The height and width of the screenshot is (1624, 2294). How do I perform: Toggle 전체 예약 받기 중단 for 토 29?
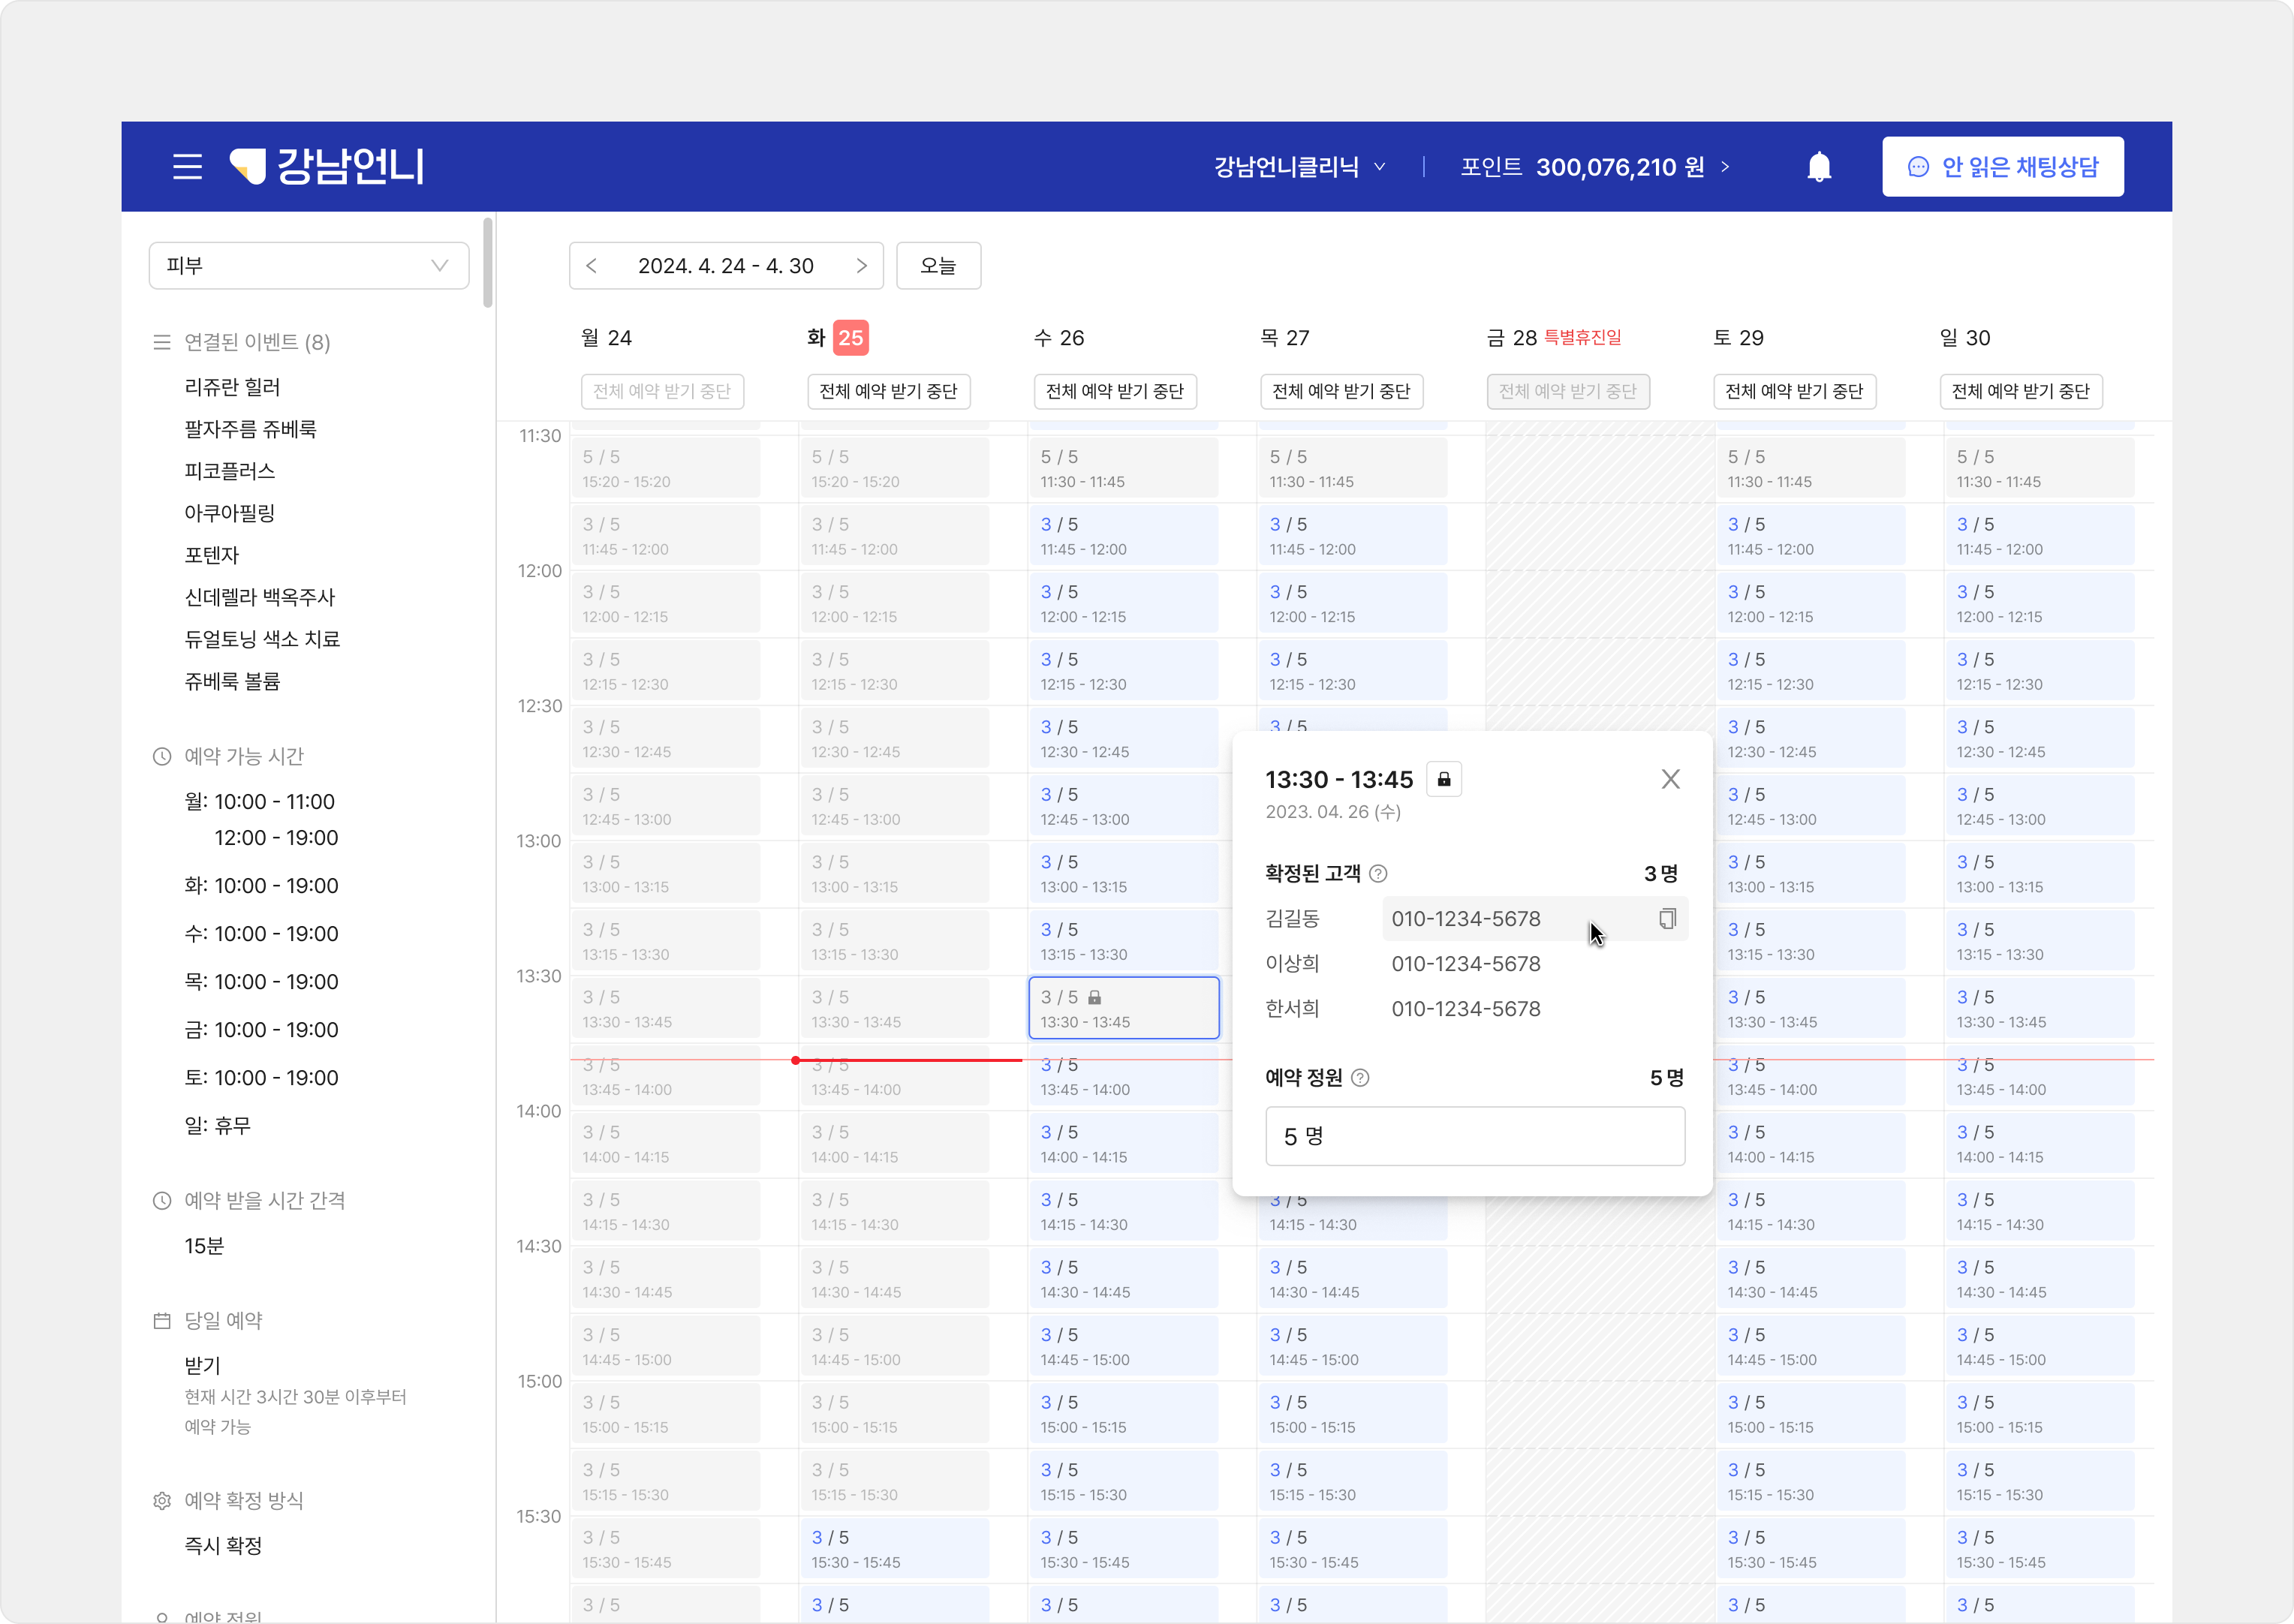[x=1793, y=391]
